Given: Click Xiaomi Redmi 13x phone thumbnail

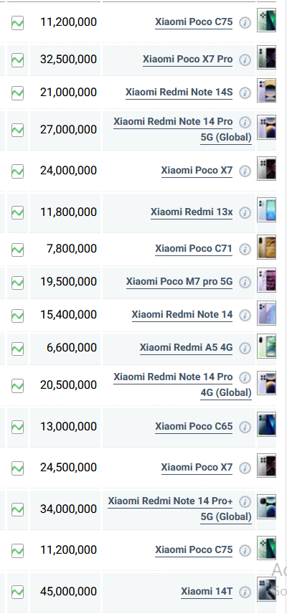Looking at the screenshot, I should pyautogui.click(x=267, y=210).
